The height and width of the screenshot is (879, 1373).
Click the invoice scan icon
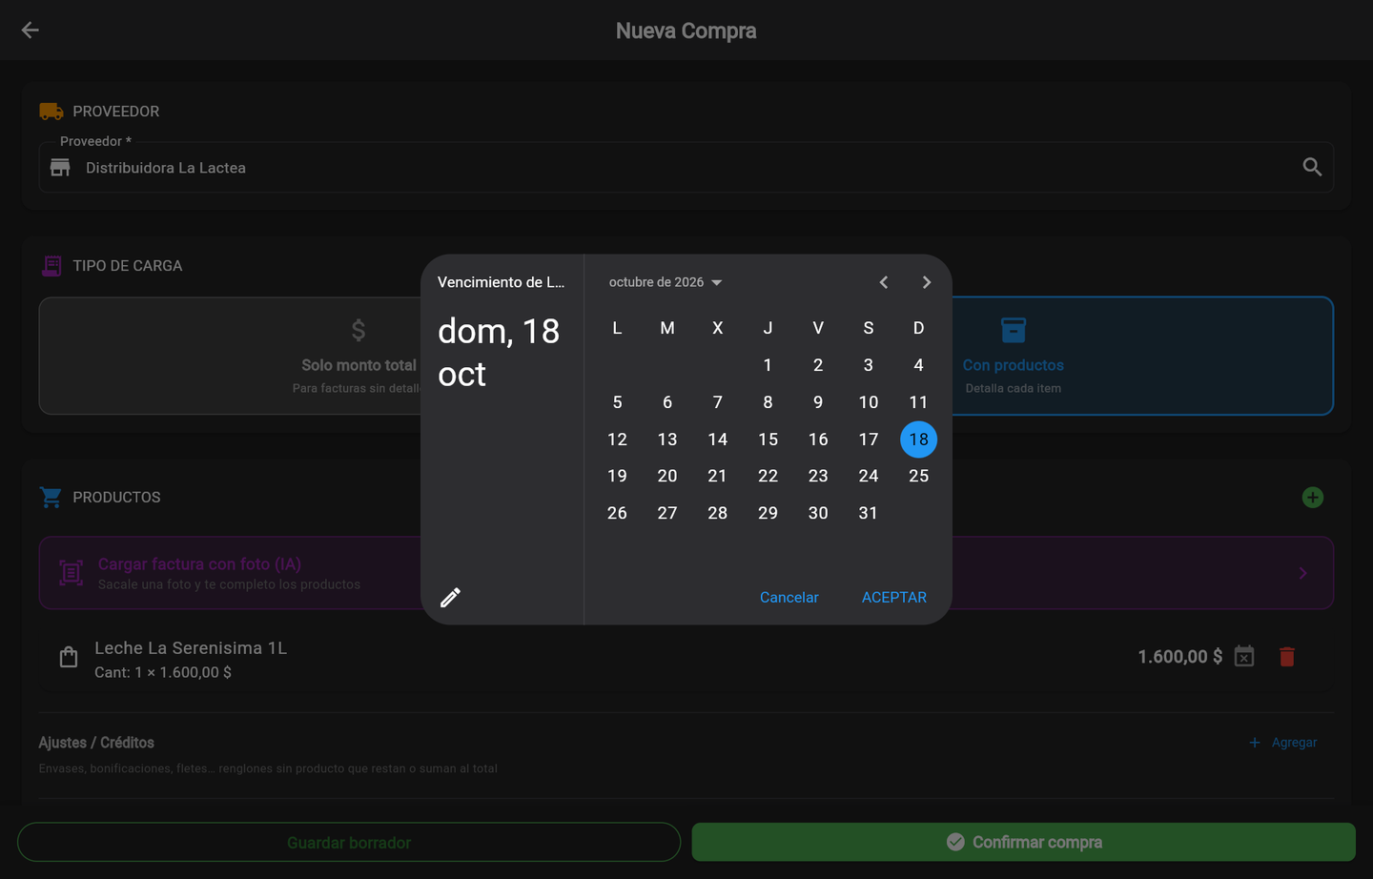coord(72,573)
